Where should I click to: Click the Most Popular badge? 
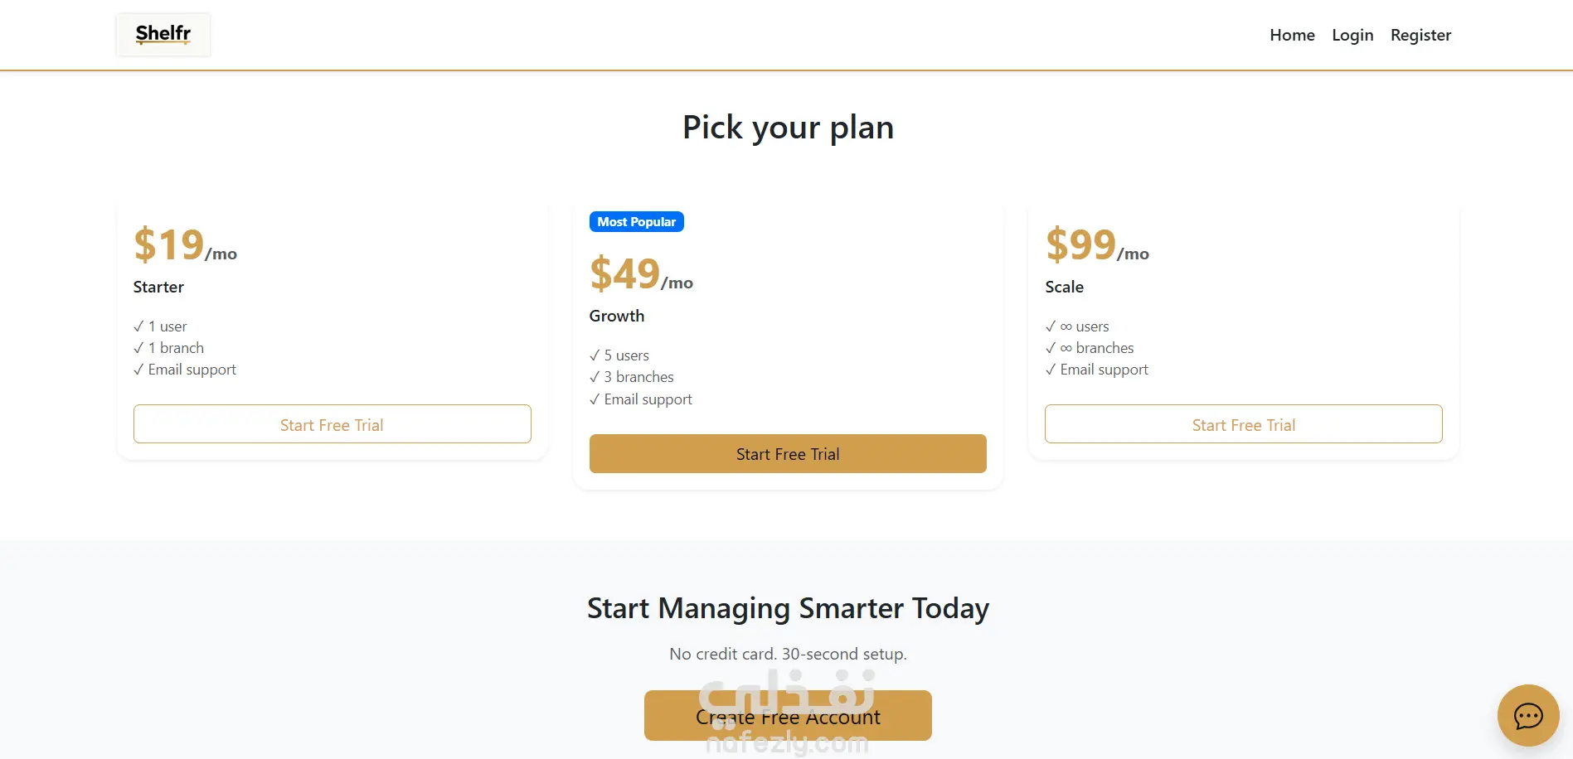[636, 222]
